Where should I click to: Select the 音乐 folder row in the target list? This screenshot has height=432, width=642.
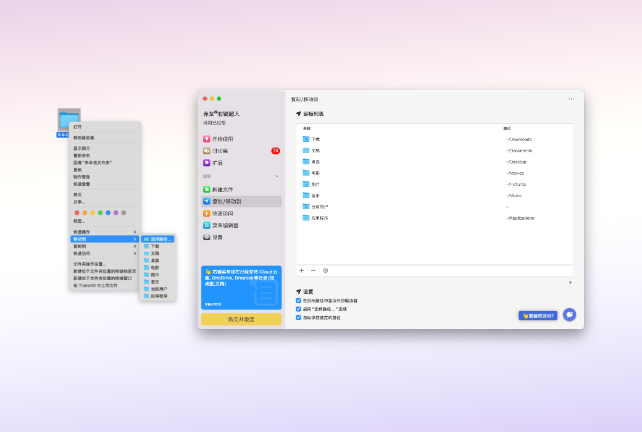coord(435,196)
